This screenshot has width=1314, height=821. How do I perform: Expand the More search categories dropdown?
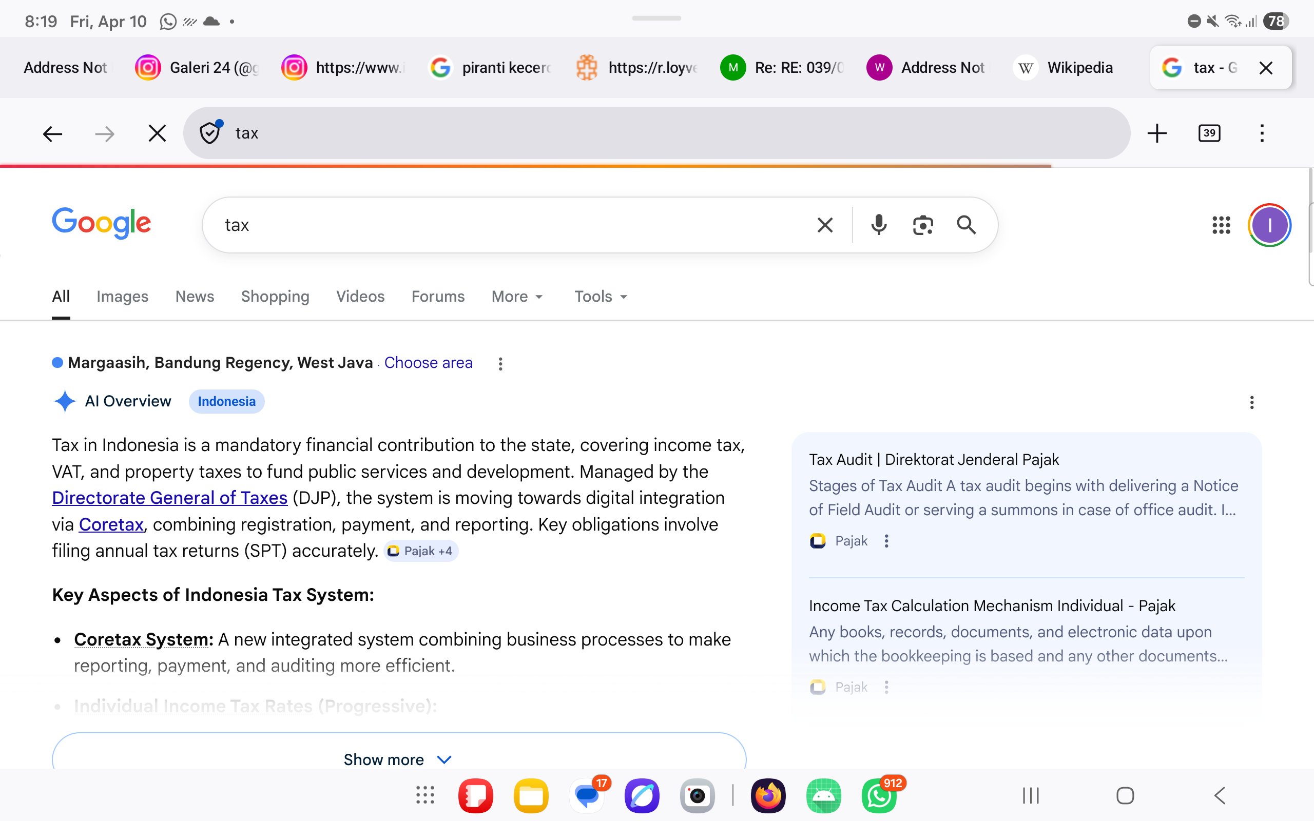coord(516,297)
